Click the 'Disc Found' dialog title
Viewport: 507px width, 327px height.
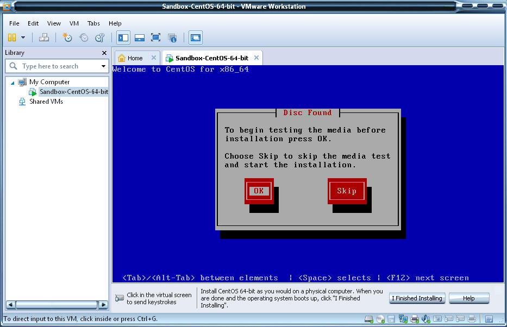pyautogui.click(x=308, y=113)
